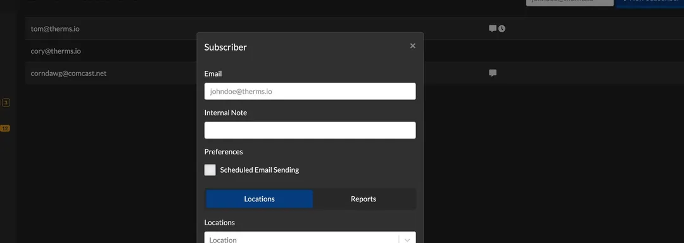
Task: Click the clock icon in tom@therms.io row
Action: pos(502,28)
